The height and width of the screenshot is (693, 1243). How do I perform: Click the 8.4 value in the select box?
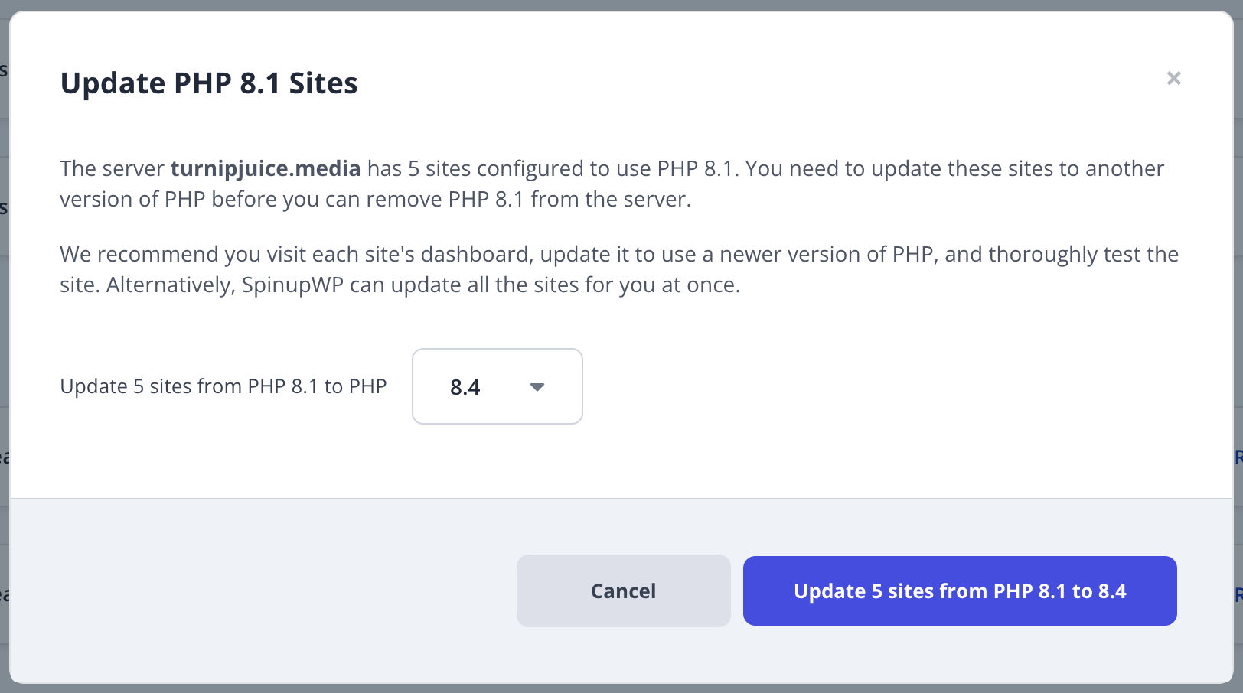(x=465, y=387)
